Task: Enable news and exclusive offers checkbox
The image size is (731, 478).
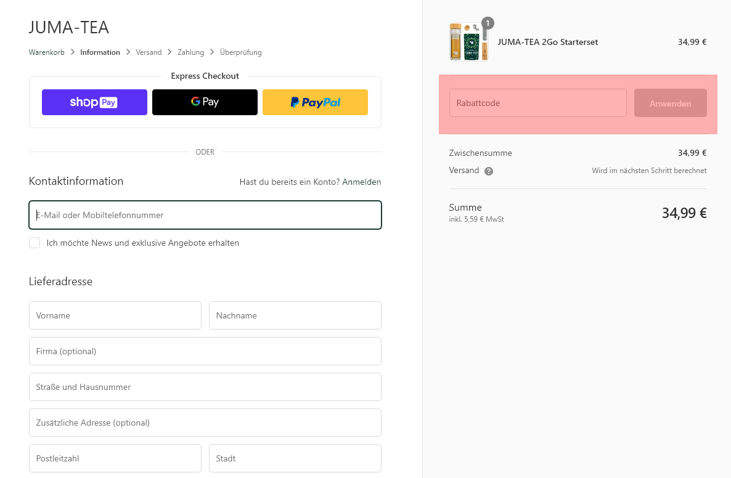Action: [x=35, y=243]
